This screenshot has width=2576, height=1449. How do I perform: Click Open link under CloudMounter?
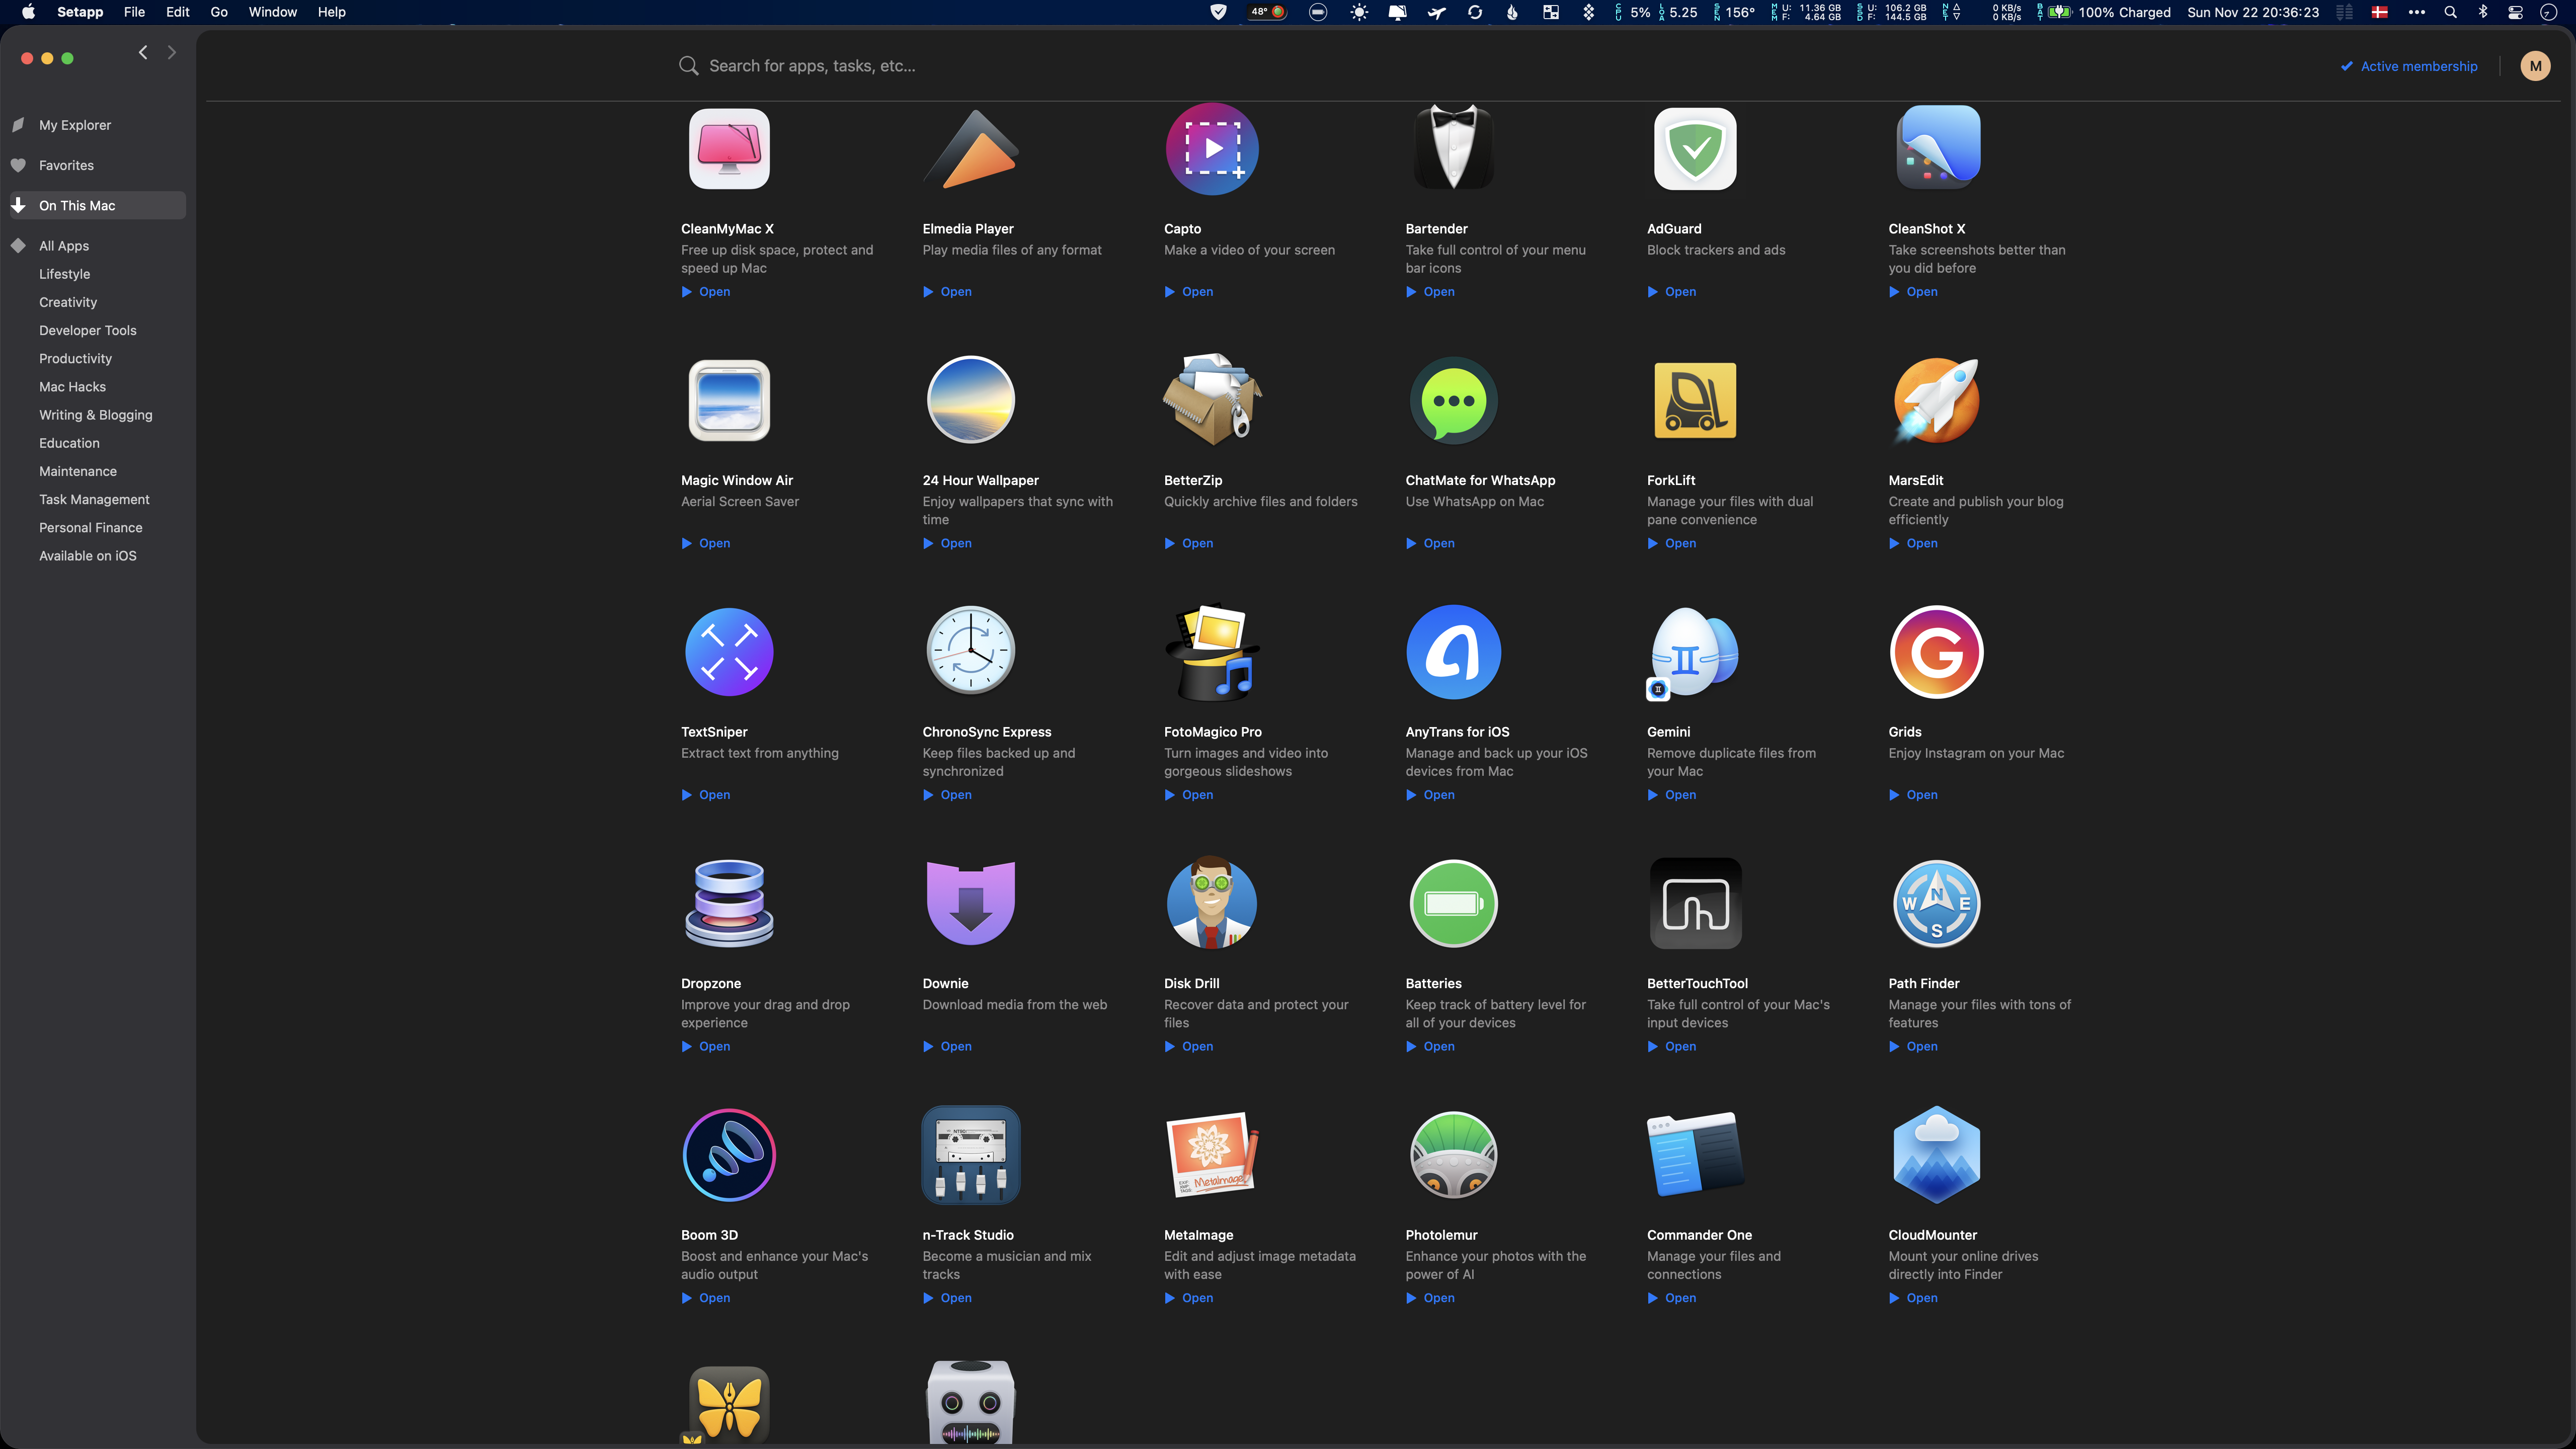tap(1913, 1298)
